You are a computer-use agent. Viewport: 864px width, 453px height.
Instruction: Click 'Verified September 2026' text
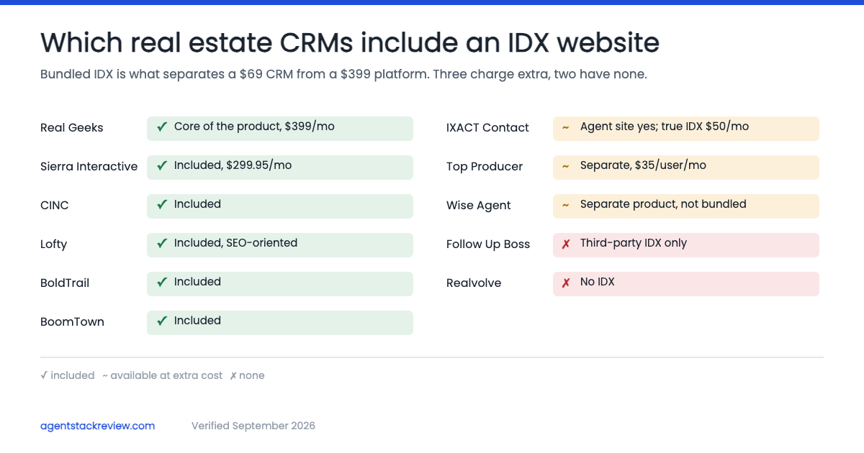(253, 426)
